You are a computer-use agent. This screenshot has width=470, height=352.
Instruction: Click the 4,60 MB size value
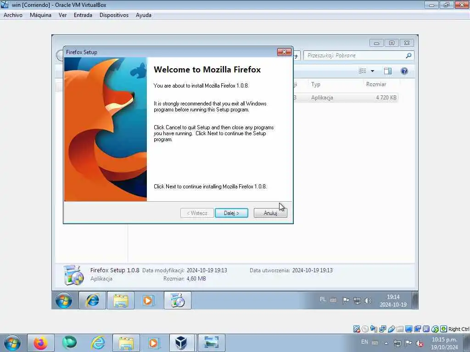click(x=196, y=279)
